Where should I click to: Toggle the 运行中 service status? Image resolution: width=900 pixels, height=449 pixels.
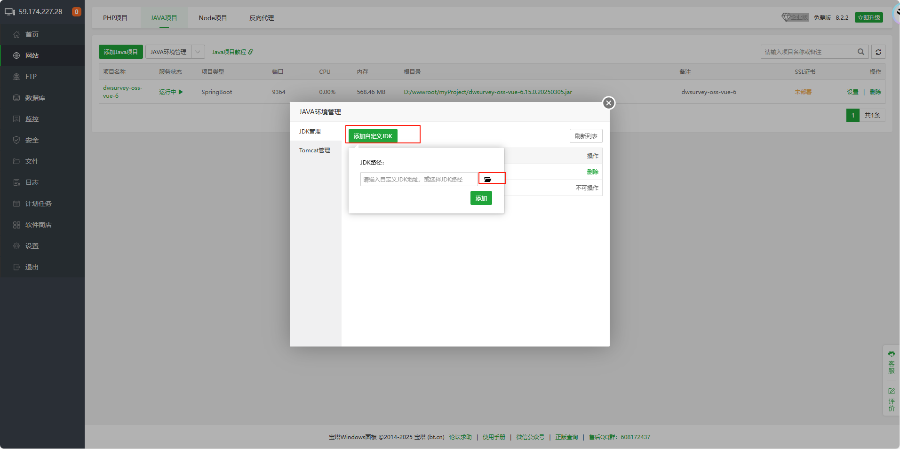tap(171, 92)
